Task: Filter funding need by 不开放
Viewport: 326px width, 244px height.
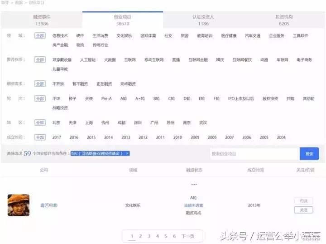Action: 58,84
